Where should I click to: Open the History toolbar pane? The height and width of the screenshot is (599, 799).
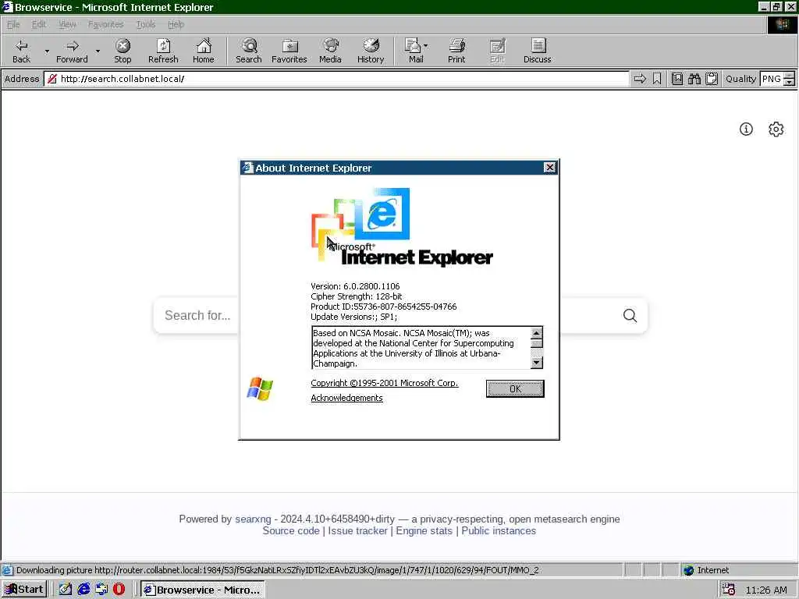(371, 51)
